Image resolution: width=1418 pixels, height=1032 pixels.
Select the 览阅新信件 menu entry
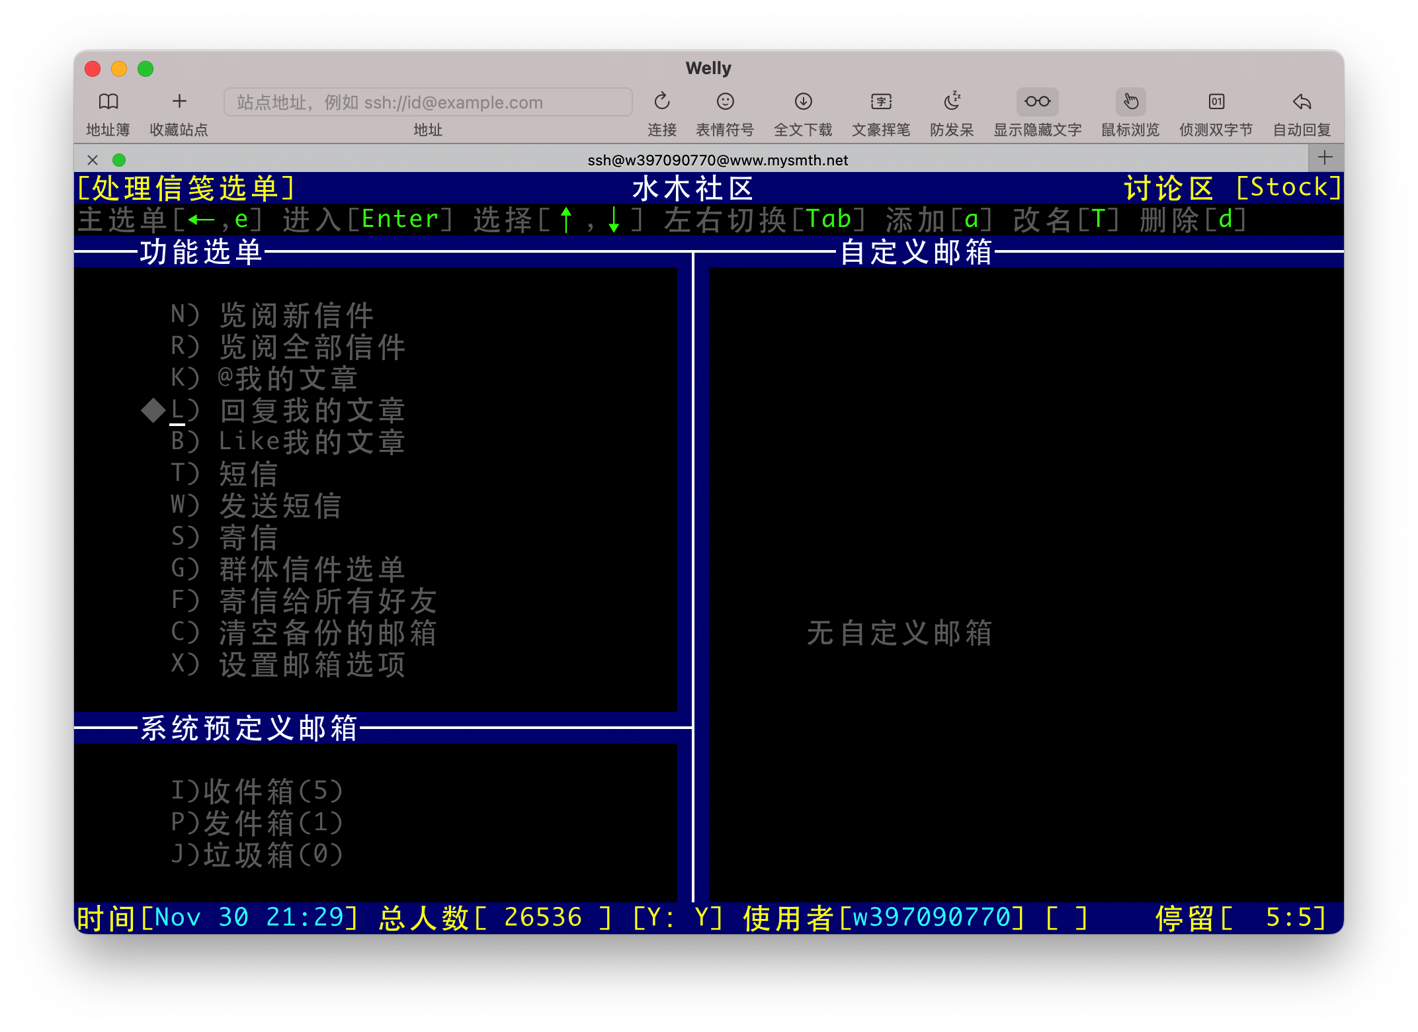(296, 315)
